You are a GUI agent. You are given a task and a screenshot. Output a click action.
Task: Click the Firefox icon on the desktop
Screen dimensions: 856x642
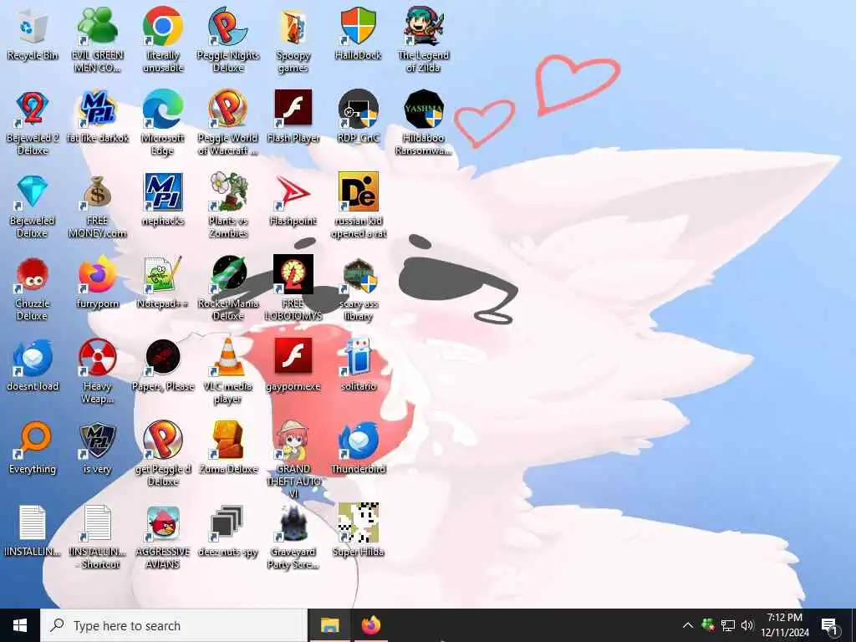[97, 275]
